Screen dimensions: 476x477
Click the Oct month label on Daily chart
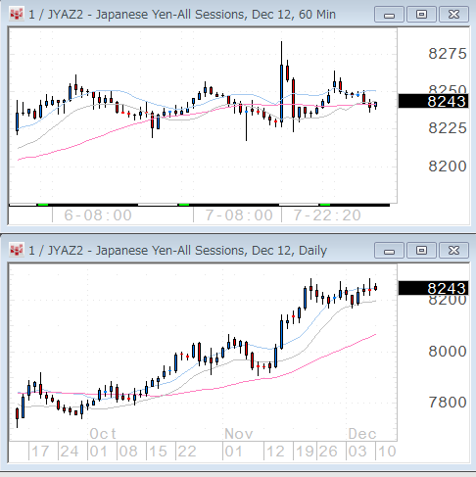(103, 434)
